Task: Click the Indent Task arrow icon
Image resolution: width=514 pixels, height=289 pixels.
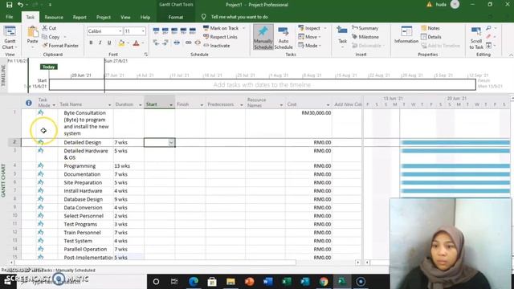Action: coord(165,43)
